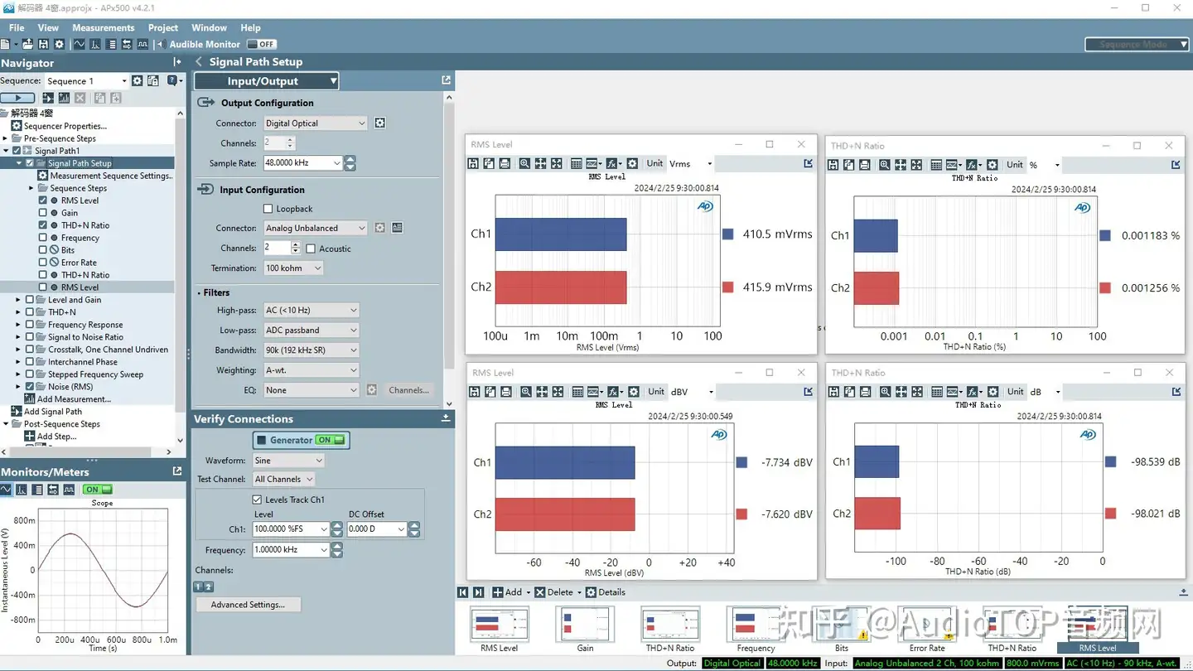
Task: Go back from Signal Path Setup
Action: 199,61
